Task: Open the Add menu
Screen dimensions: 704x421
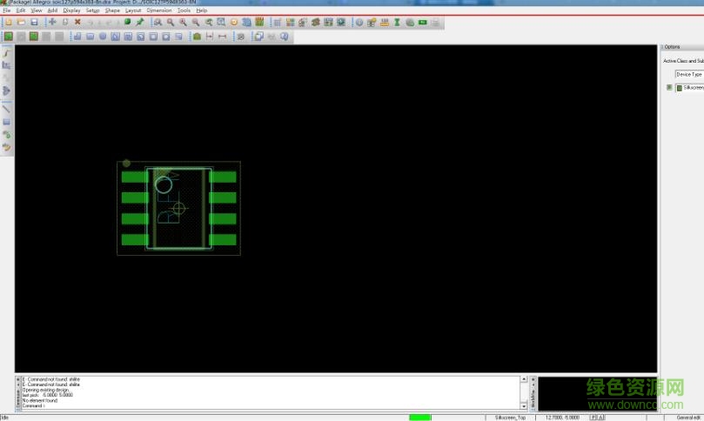Action: coord(52,10)
